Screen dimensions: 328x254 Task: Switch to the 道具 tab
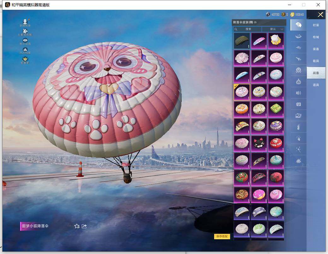pos(316,85)
